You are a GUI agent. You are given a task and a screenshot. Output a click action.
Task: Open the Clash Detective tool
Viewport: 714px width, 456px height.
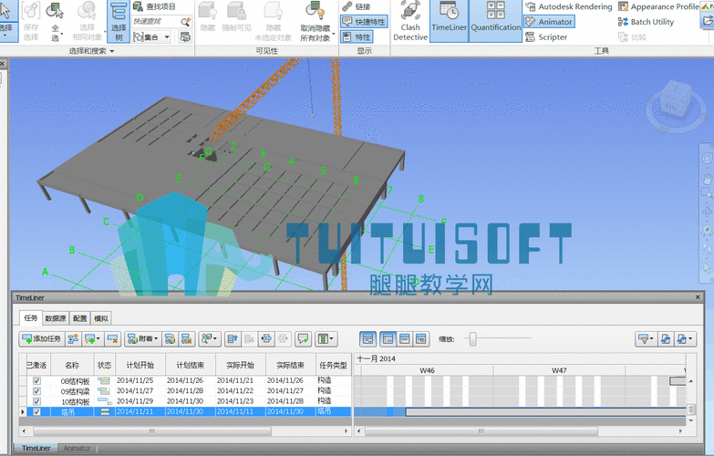pyautogui.click(x=410, y=22)
